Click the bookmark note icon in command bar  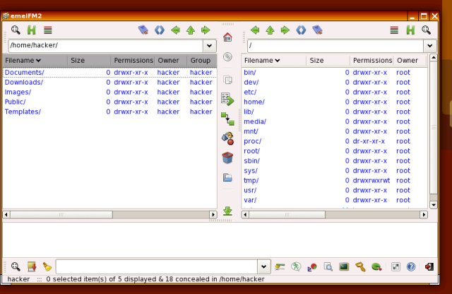pos(32,266)
